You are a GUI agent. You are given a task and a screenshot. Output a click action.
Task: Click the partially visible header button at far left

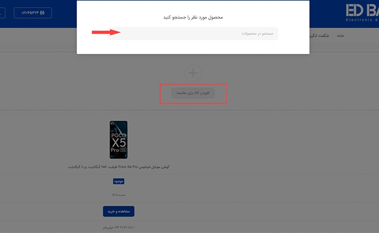click(2, 13)
